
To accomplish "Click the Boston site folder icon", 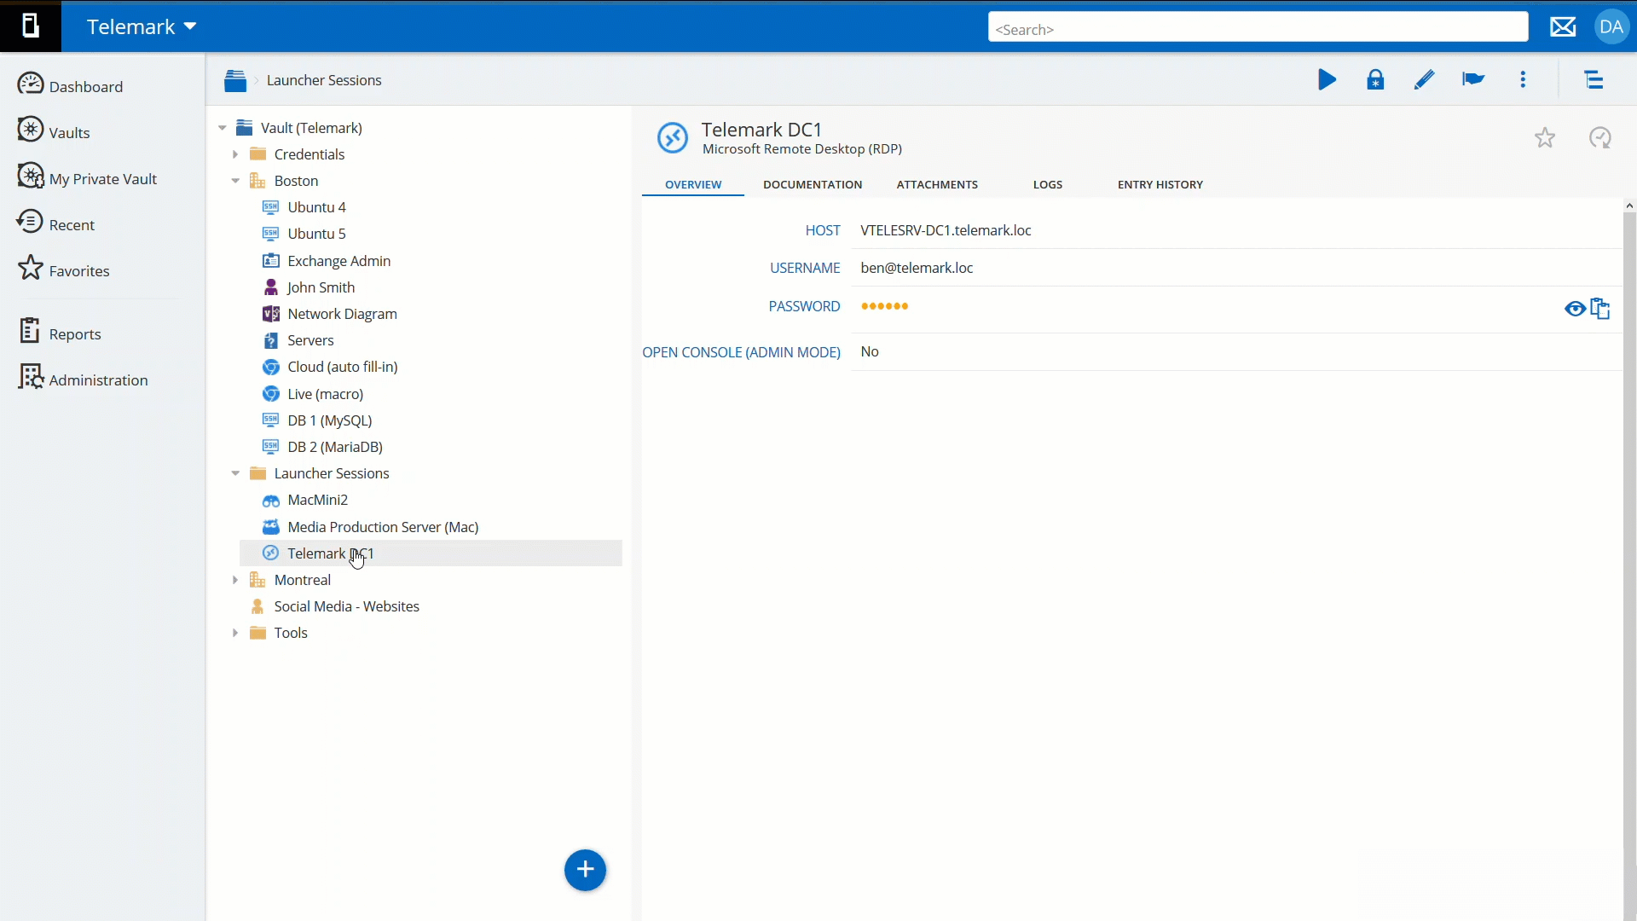I will point(257,181).
